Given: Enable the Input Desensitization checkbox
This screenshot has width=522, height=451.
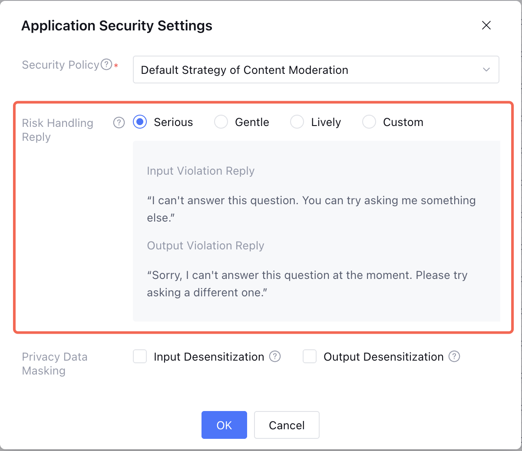Looking at the screenshot, I should pos(140,357).
